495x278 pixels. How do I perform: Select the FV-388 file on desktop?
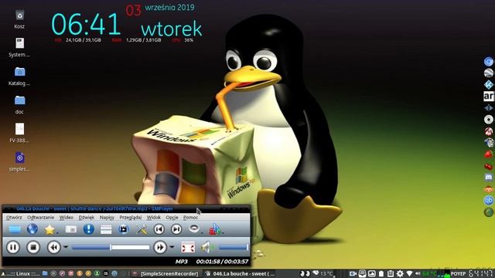pyautogui.click(x=19, y=134)
